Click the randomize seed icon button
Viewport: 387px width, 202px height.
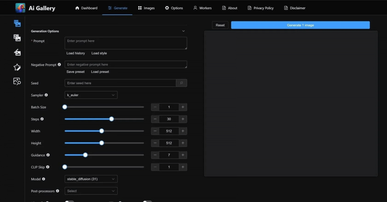coord(182,83)
